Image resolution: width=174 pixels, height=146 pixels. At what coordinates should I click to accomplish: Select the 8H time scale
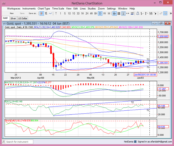click(x=96, y=13)
